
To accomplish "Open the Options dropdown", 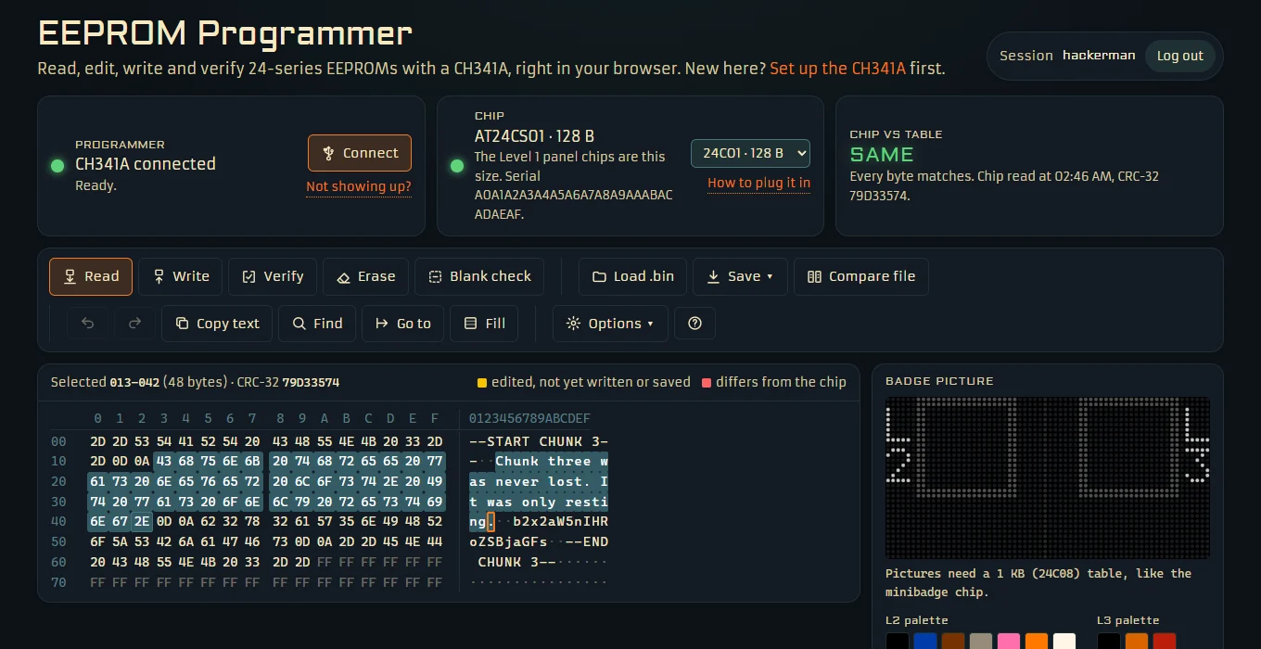I will [610, 324].
